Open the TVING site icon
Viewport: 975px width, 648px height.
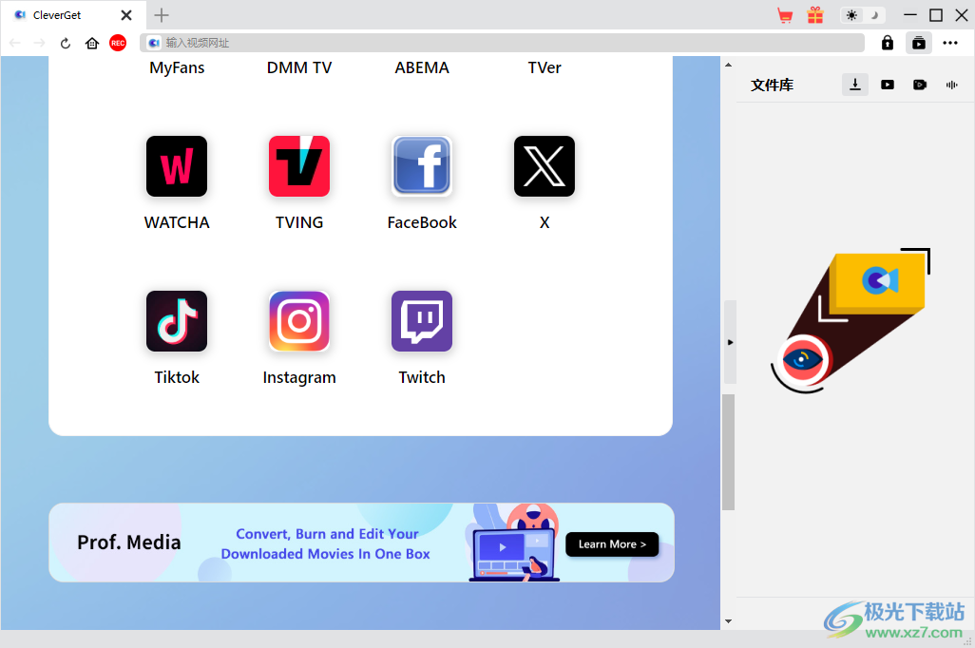299,166
